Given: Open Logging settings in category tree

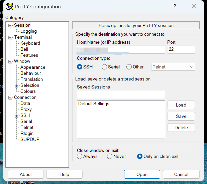Looking at the screenshot, I should 28,31.
